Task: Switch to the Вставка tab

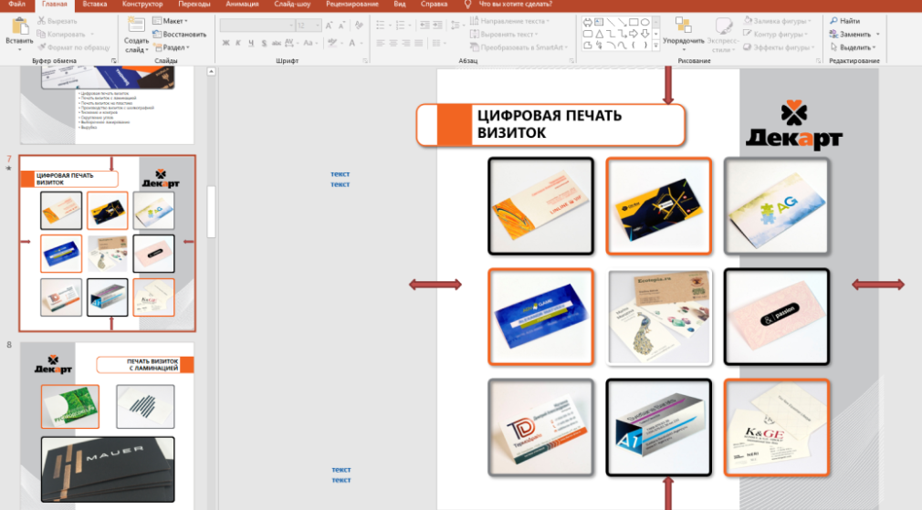Action: [95, 5]
